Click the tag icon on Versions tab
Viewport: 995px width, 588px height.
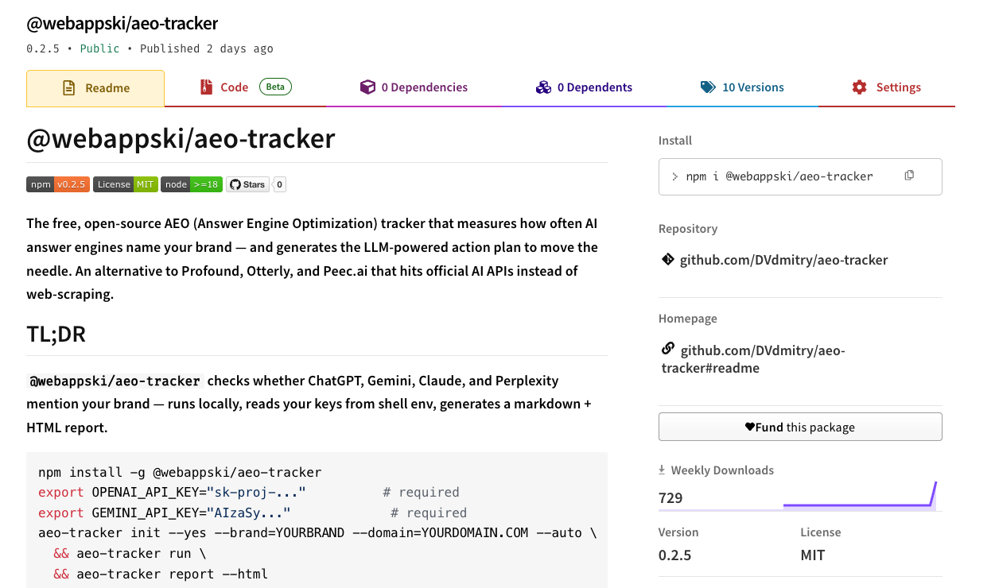coord(709,87)
